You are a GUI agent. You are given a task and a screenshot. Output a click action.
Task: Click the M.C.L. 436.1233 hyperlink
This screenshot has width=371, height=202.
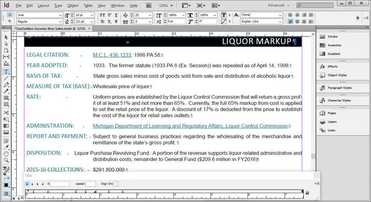[x=112, y=55]
